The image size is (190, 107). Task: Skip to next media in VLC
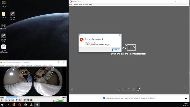[x=13, y=100]
